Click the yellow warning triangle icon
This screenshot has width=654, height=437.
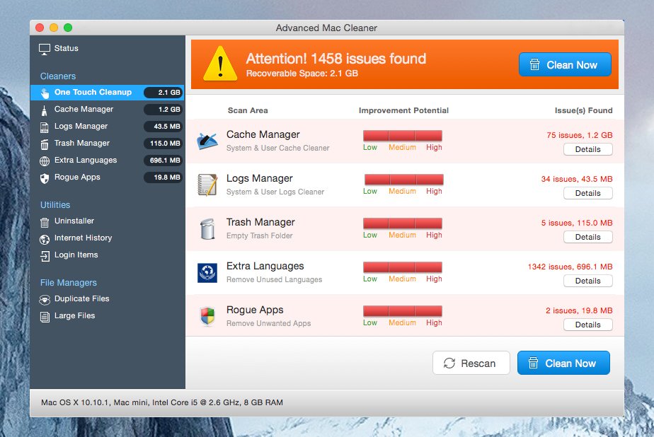click(220, 64)
